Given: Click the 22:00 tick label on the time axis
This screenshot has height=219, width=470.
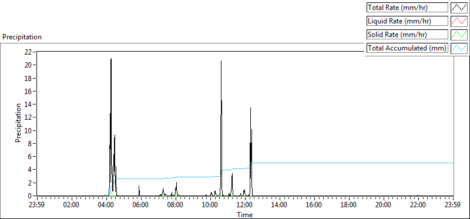Looking at the screenshot, I should coord(418,205).
